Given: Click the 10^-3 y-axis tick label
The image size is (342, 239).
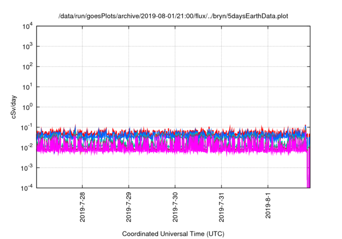Looking at the screenshot, I should click(x=27, y=168).
